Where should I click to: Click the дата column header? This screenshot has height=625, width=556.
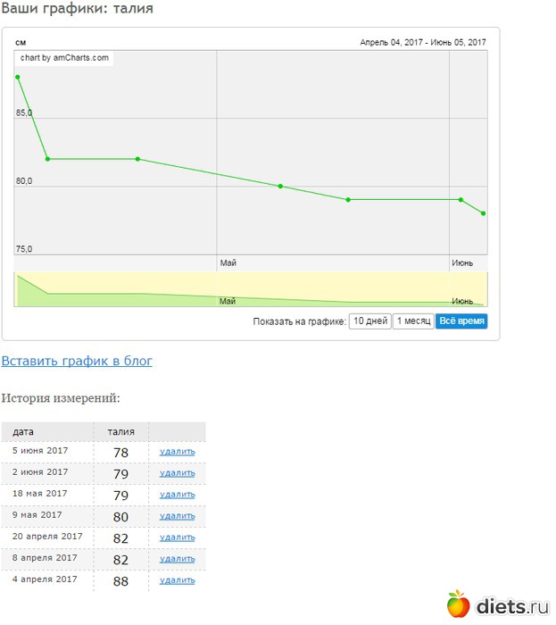click(23, 432)
